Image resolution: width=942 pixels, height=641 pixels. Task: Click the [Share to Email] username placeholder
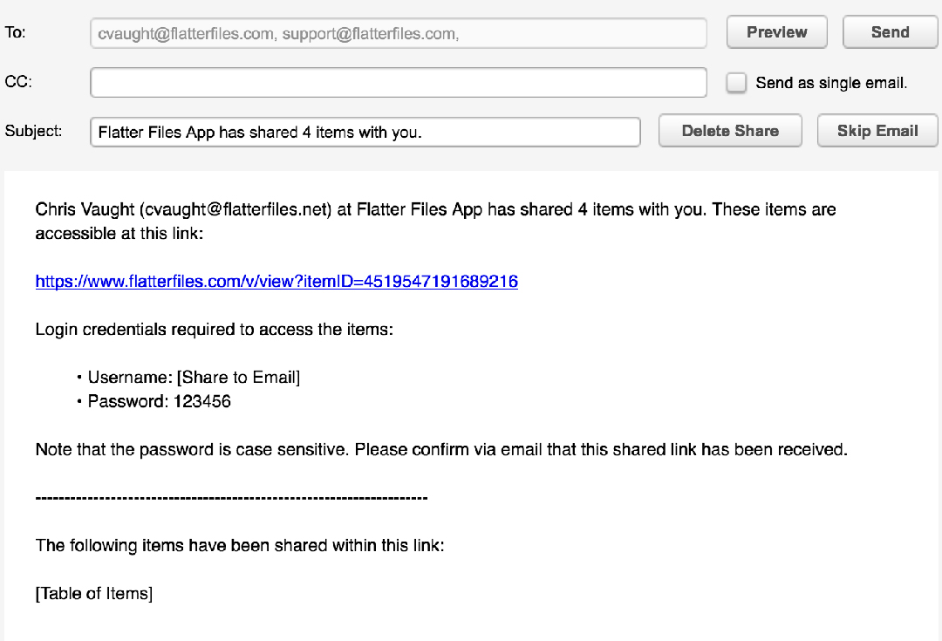238,378
